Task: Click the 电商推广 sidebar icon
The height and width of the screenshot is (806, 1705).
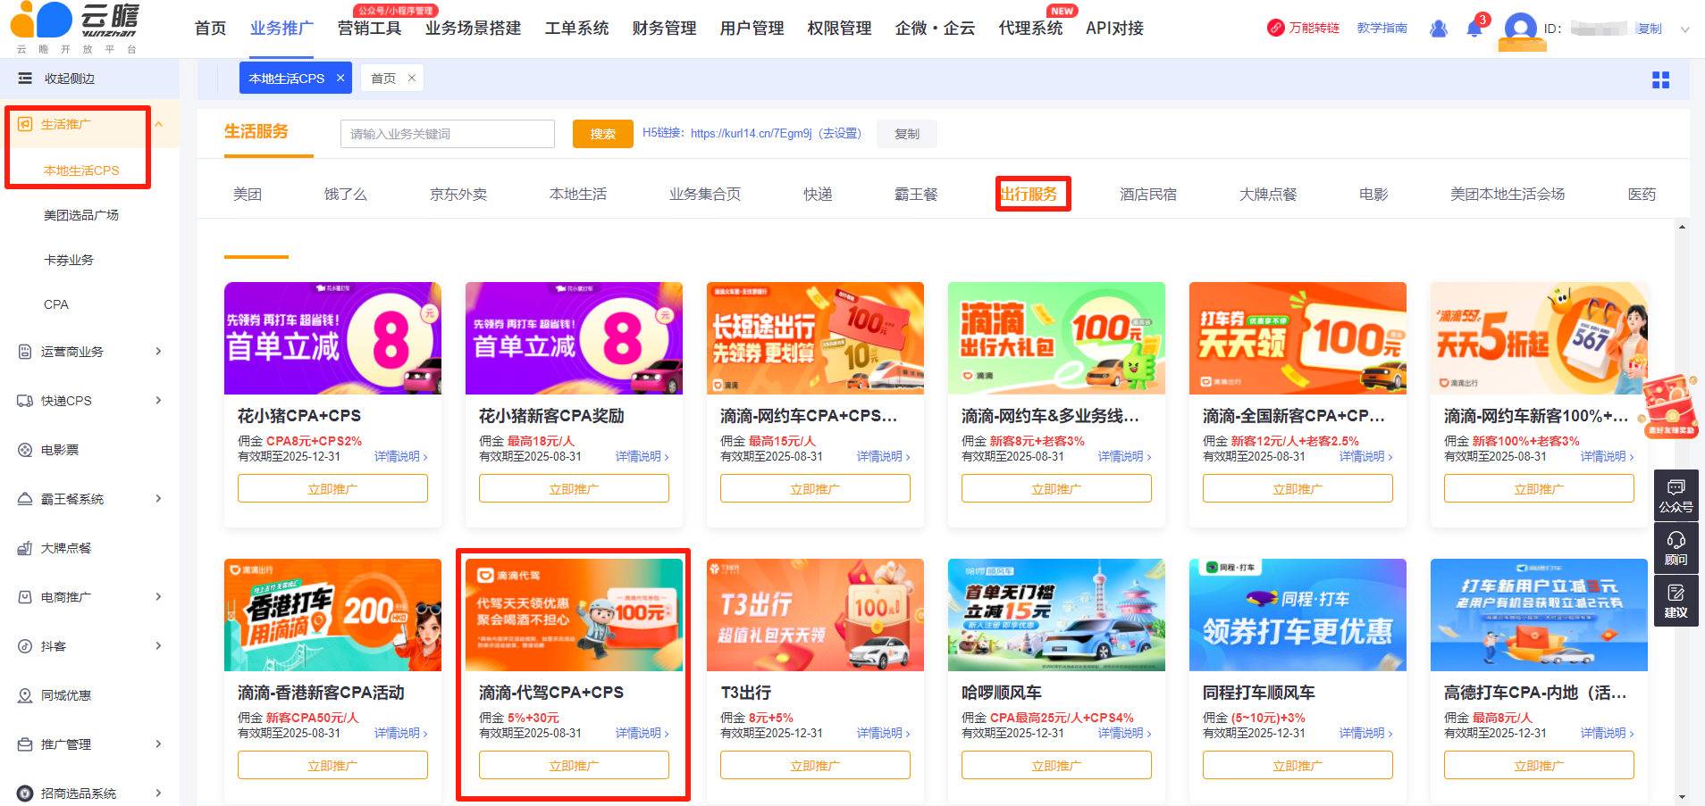Action: tap(25, 597)
